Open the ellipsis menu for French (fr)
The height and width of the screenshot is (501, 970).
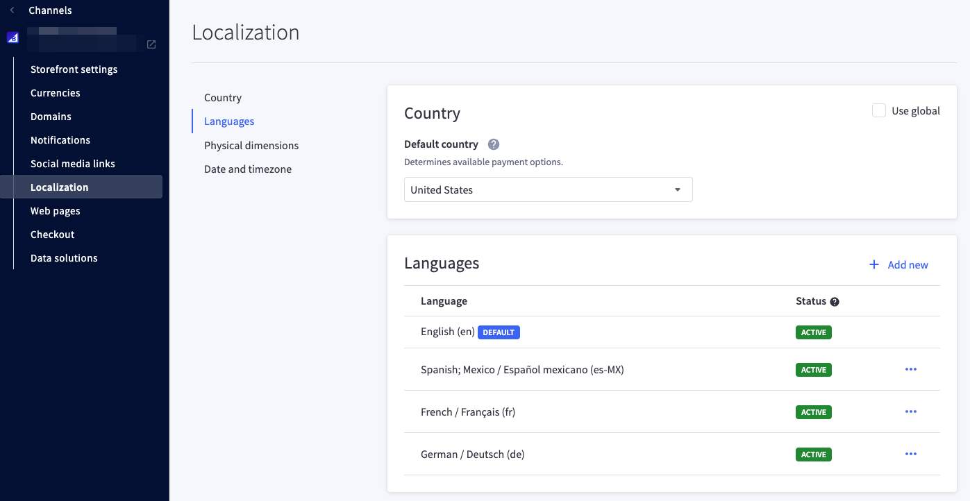[910, 411]
